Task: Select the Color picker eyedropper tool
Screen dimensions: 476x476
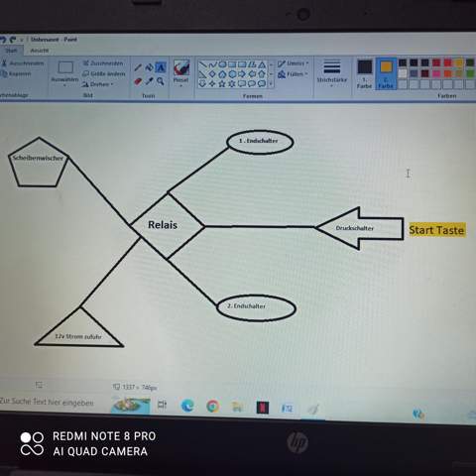Action: [150, 81]
